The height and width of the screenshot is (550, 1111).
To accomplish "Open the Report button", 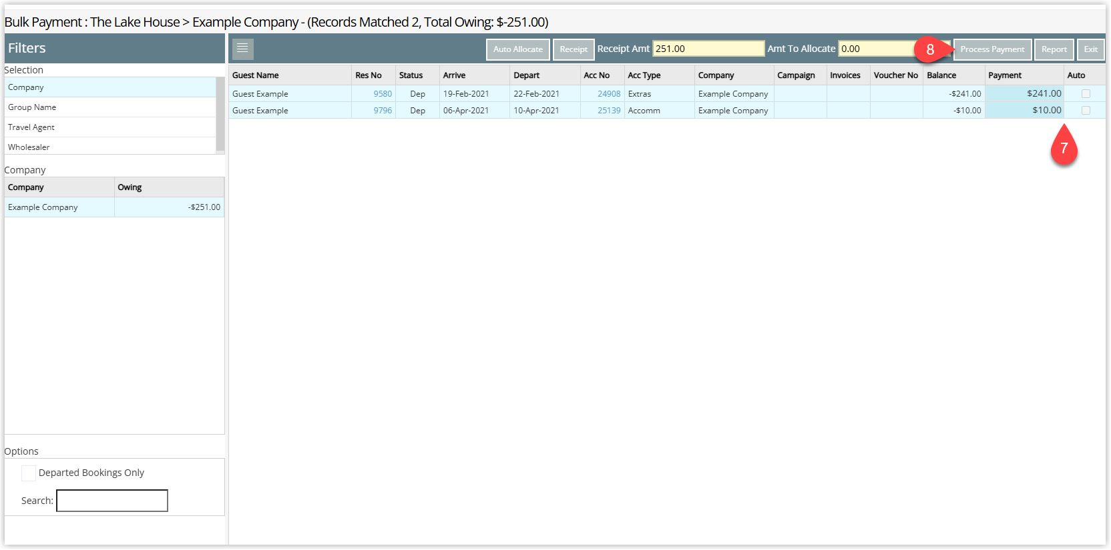I will 1054,49.
